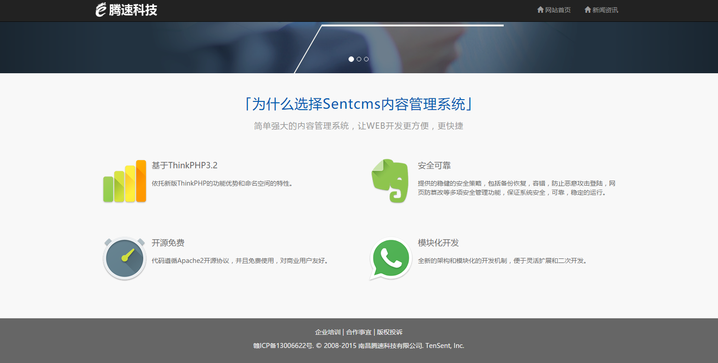Switch to the second carousel slide dot
718x363 pixels.
click(x=359, y=59)
